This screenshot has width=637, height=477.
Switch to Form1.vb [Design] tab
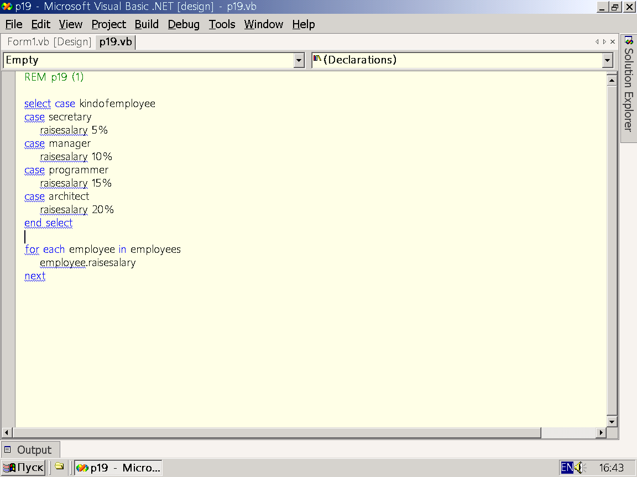[49, 42]
